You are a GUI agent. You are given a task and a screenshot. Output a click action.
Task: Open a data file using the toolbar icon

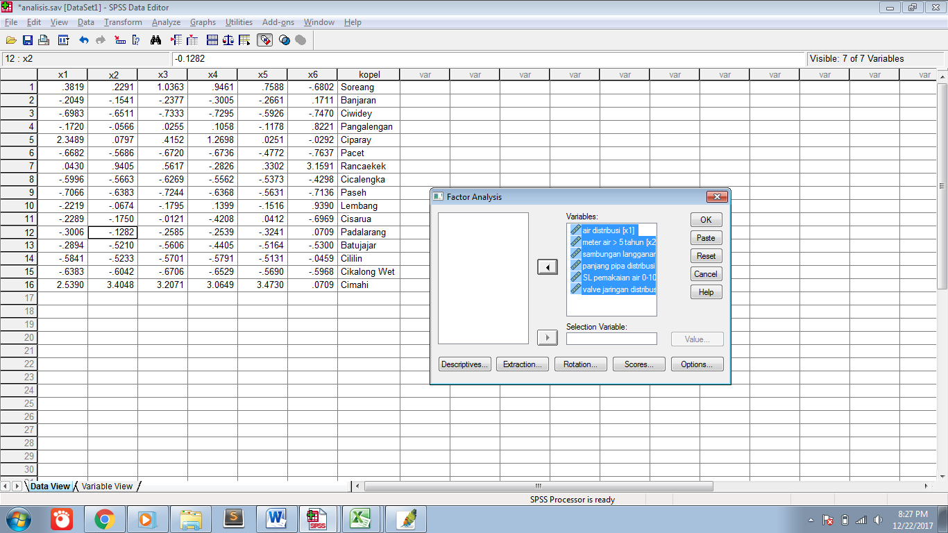[x=11, y=40]
